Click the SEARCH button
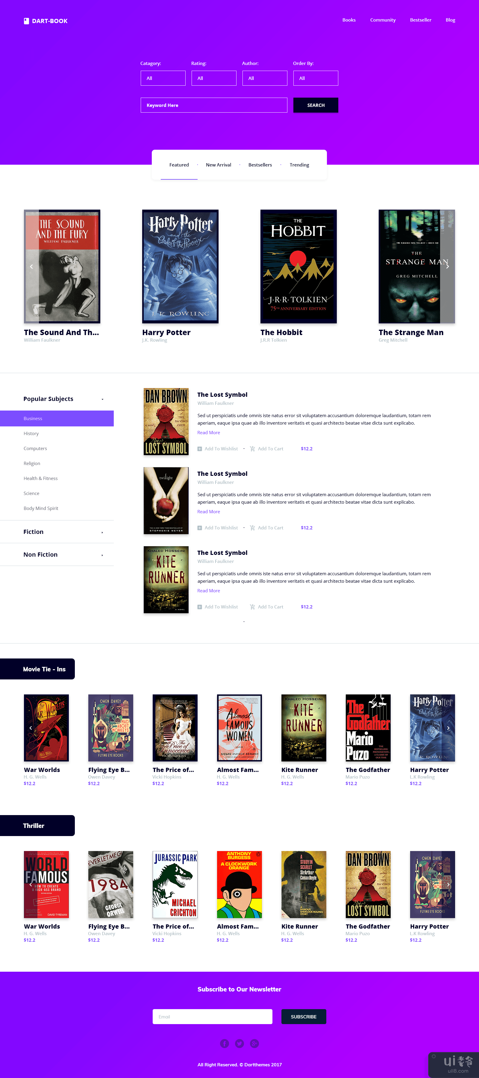This screenshot has height=1078, width=479. pyautogui.click(x=316, y=105)
